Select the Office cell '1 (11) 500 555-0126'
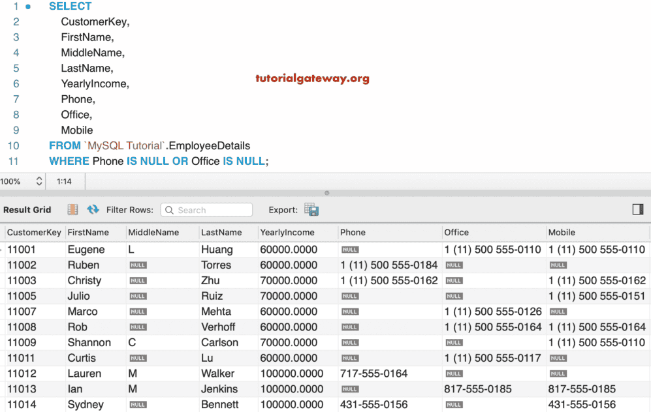 coord(493,311)
